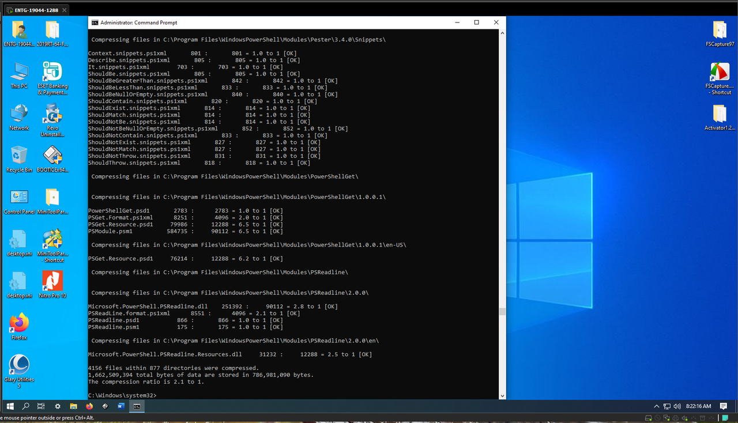Open the Activator1.2 folder on desktop

pos(720,118)
